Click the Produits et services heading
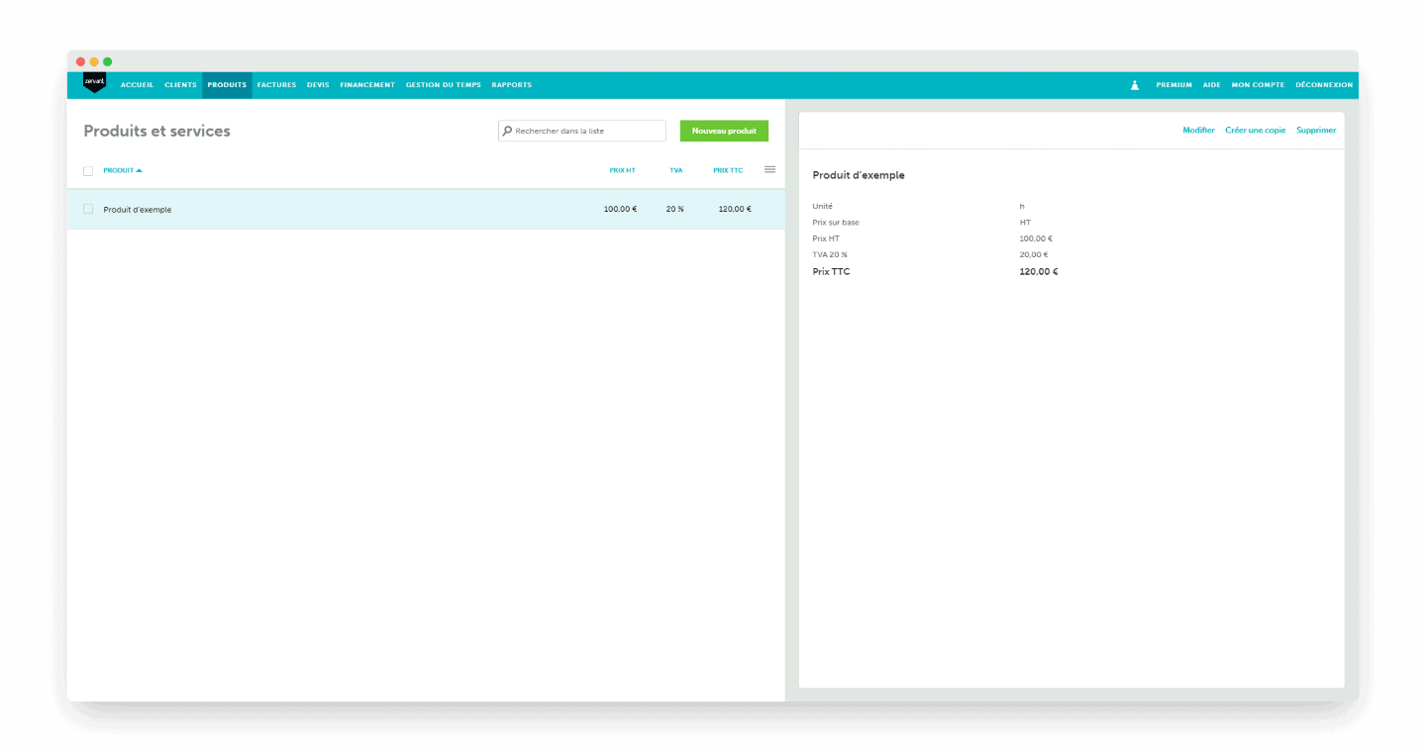Viewport: 1426px width, 752px height. click(x=156, y=131)
